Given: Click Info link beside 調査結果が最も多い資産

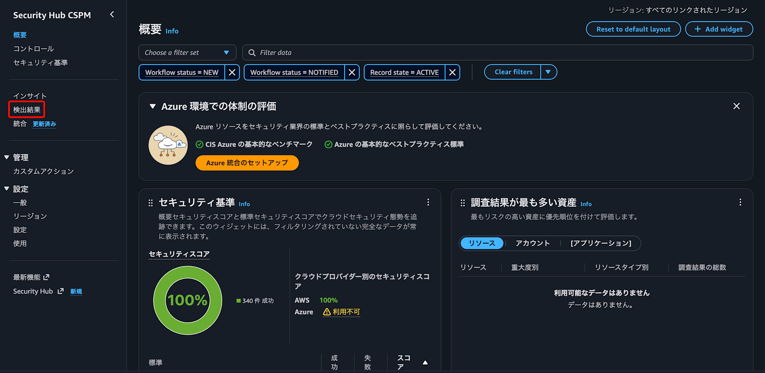Looking at the screenshot, I should click(x=586, y=204).
